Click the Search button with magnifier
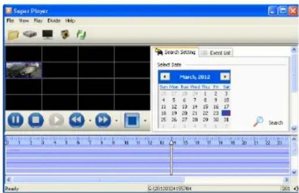The width and height of the screenshot is (299, 193). (x=268, y=122)
